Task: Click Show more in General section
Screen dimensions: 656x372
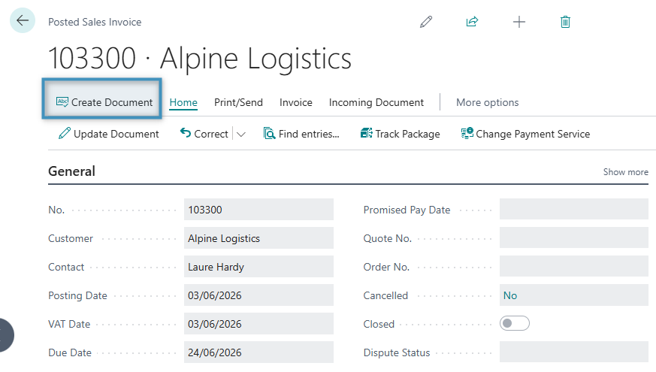Action: (625, 172)
